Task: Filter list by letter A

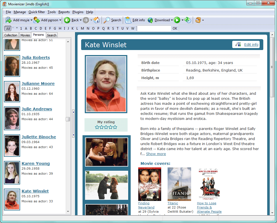Action: pyautogui.click(x=26, y=28)
